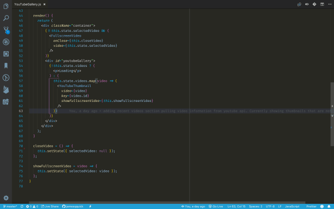Switch to the YouTubeGallery.js tab
Image resolution: width=334 pixels, height=209 pixels.
click(x=28, y=4)
